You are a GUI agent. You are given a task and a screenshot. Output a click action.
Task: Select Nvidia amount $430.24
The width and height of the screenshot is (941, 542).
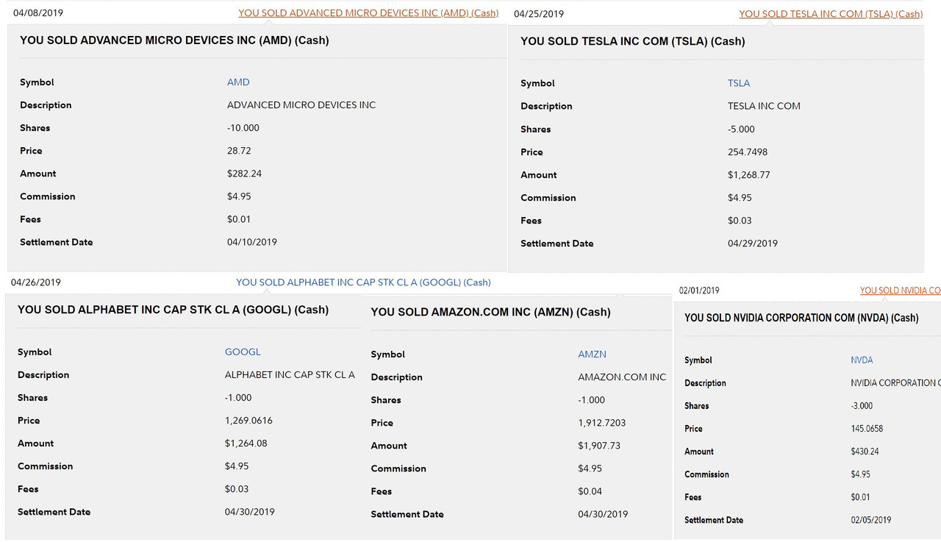865,452
